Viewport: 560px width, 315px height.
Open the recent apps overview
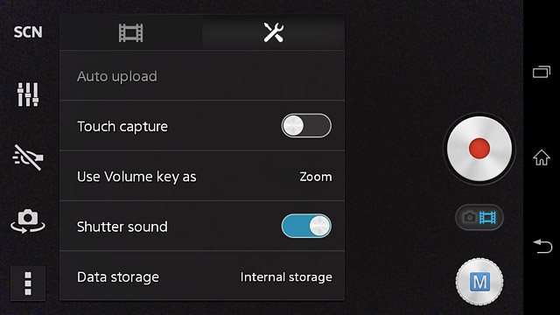[x=542, y=72]
